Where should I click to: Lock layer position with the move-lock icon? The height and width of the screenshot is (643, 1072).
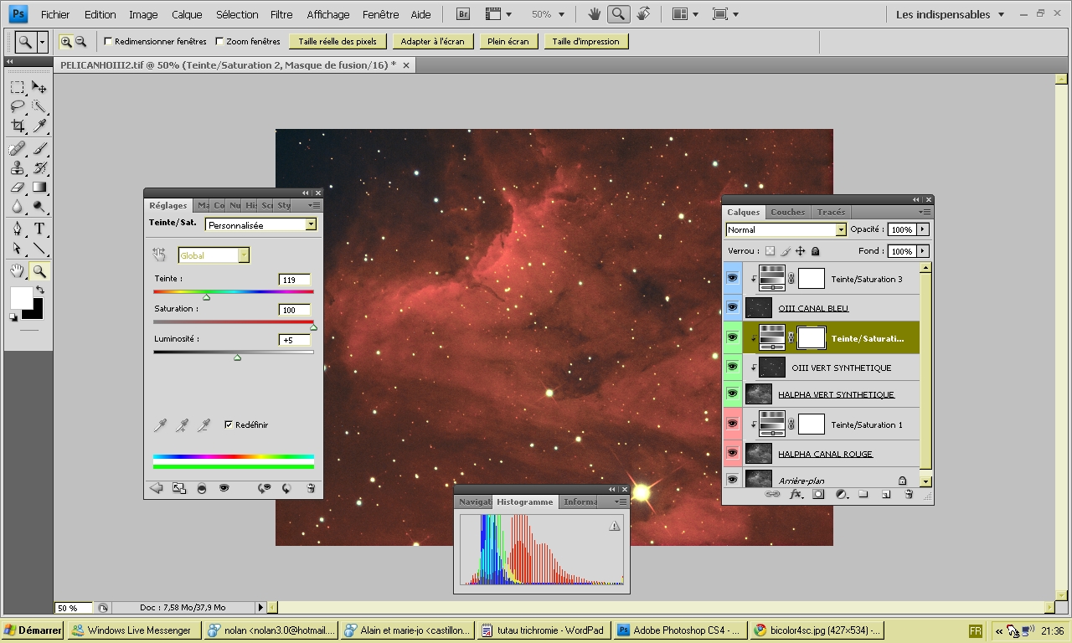801,251
